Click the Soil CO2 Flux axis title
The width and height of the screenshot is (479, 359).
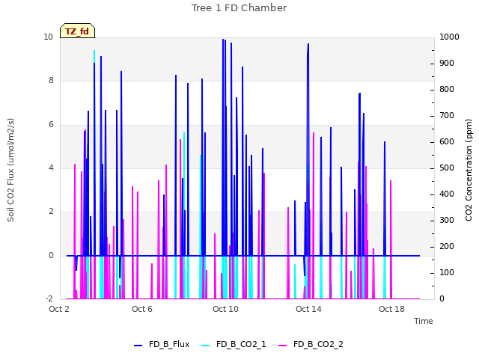coord(10,170)
